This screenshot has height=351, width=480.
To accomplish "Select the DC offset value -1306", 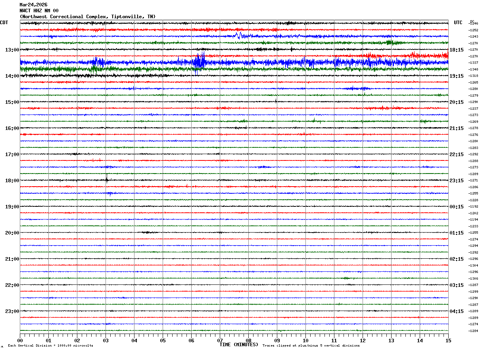I will 473,279.
